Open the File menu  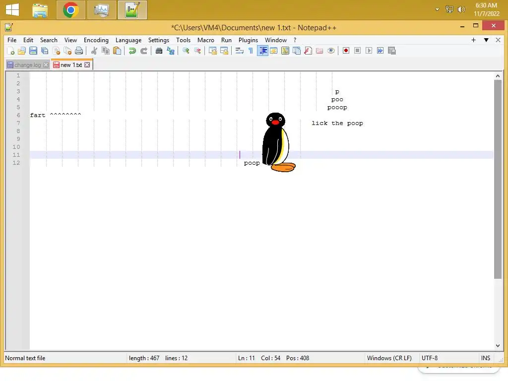pos(12,40)
